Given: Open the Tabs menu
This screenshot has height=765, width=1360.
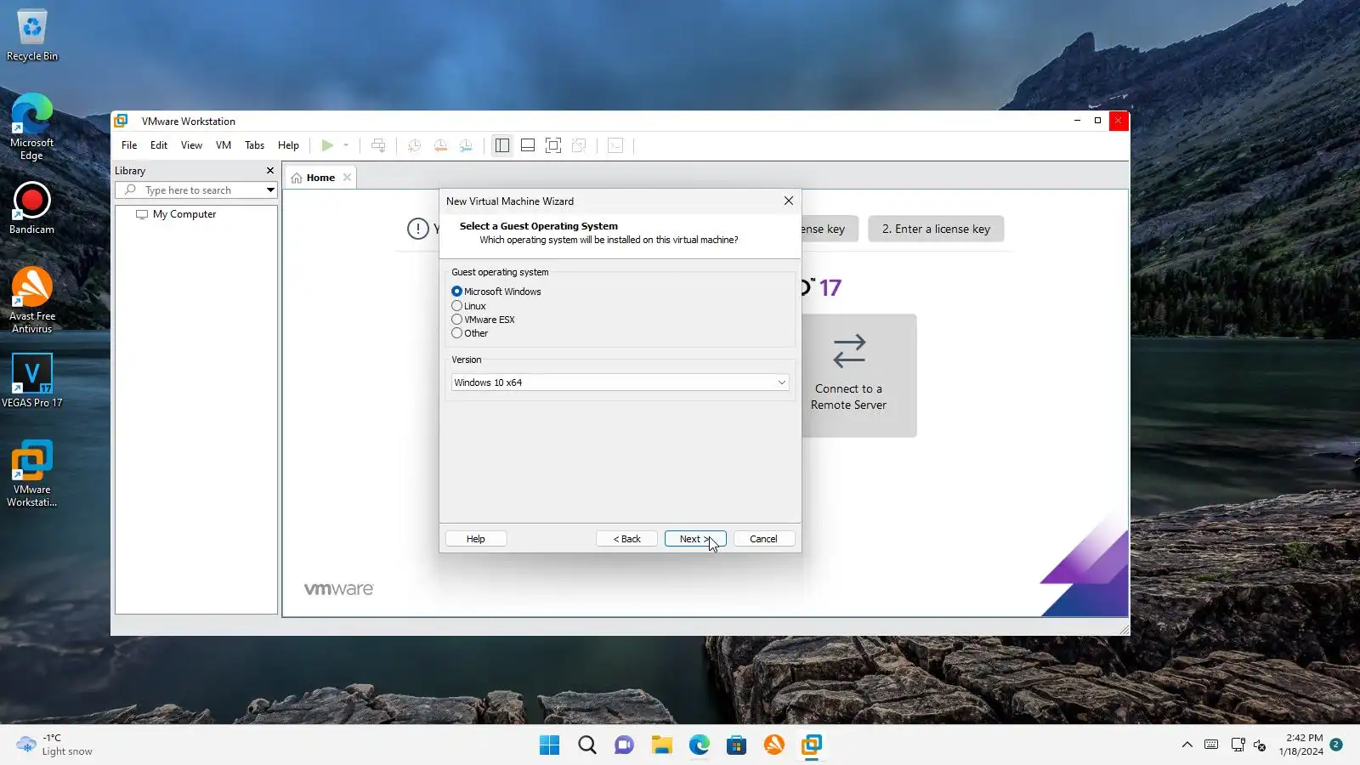Looking at the screenshot, I should (x=254, y=145).
